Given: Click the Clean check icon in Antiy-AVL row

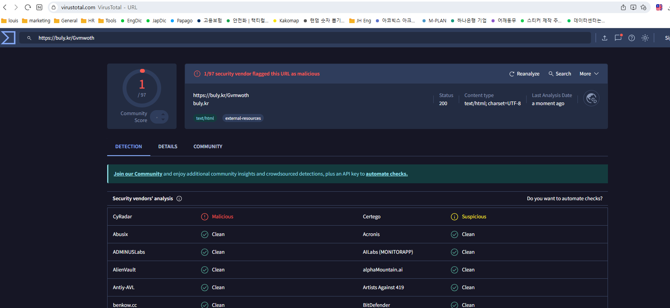Looking at the screenshot, I should tap(205, 288).
